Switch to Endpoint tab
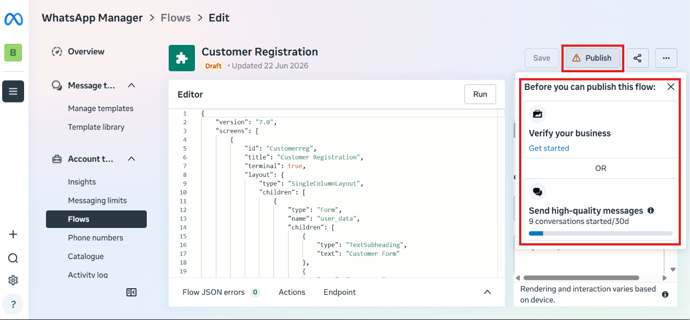 (x=340, y=292)
